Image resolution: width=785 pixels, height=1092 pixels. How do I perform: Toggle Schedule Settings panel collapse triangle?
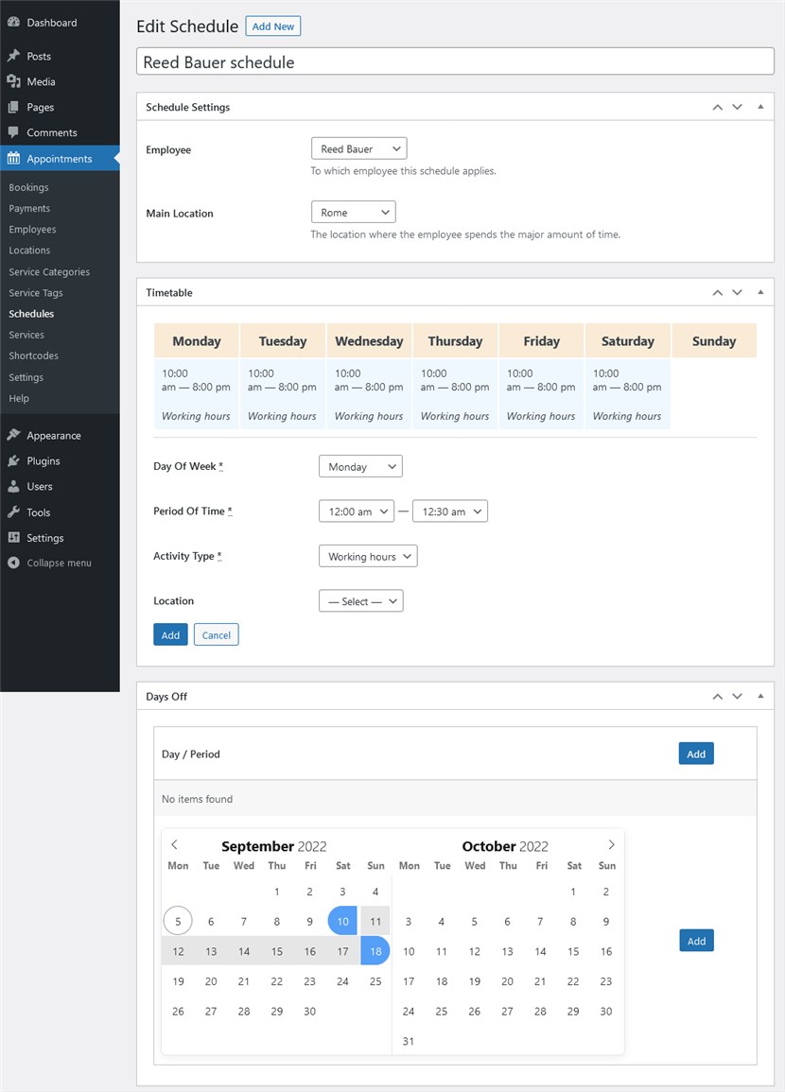pyautogui.click(x=760, y=107)
